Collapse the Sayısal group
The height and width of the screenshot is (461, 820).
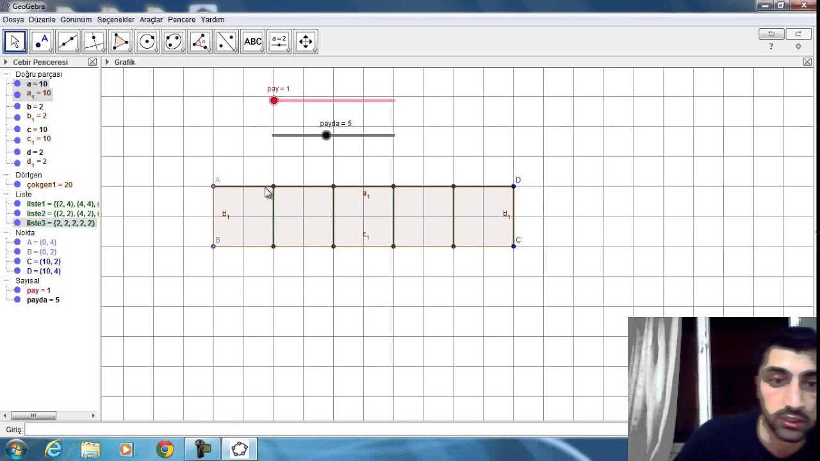coord(6,280)
